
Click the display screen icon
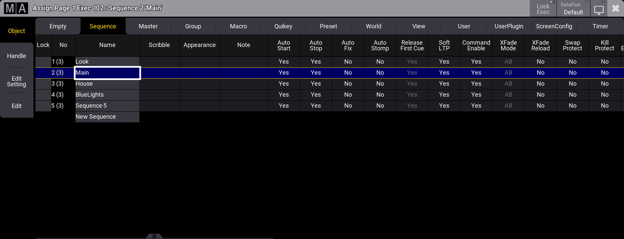[x=599, y=10]
